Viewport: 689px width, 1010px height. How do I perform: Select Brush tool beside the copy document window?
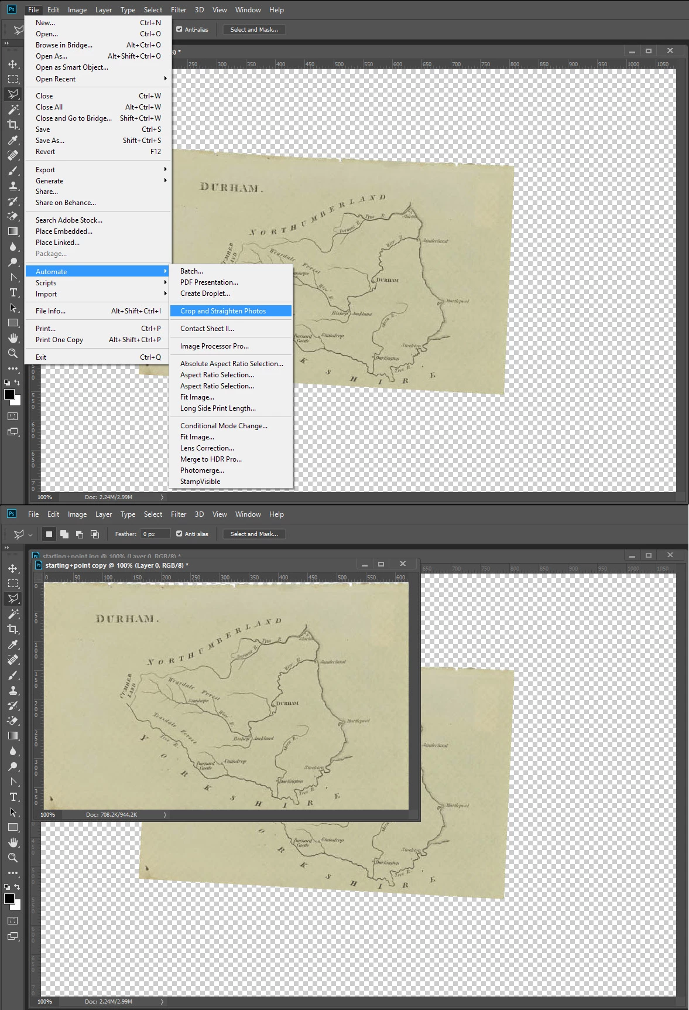(13, 675)
